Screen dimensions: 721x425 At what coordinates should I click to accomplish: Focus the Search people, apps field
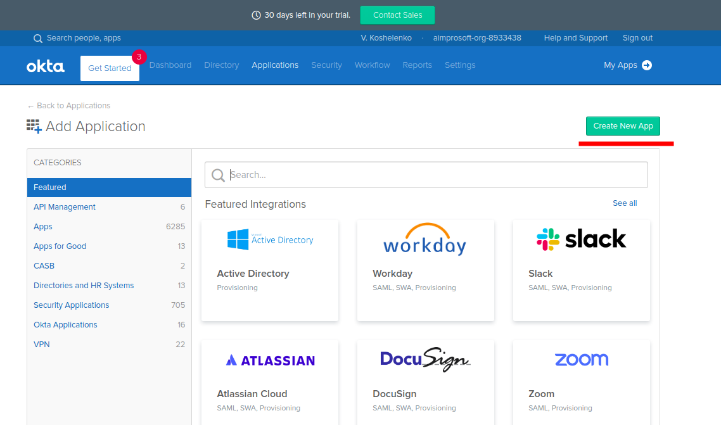coord(84,38)
